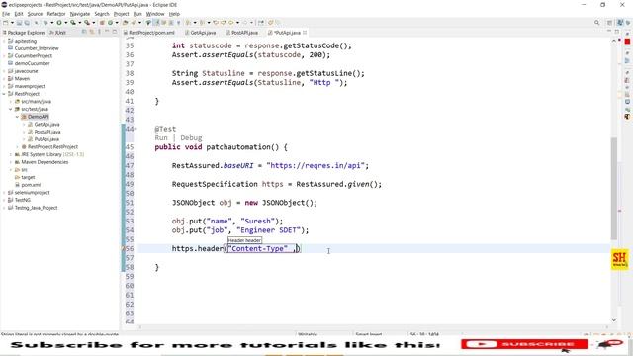This screenshot has width=633, height=356.
Task: Toggle Mark Occurrences toolbar button
Action: coord(157,23)
